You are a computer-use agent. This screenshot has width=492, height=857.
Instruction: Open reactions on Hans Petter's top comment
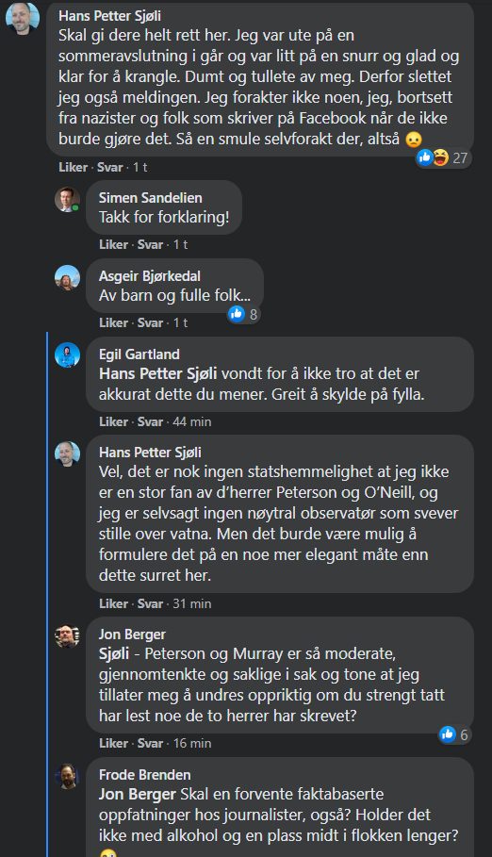pyautogui.click(x=443, y=158)
